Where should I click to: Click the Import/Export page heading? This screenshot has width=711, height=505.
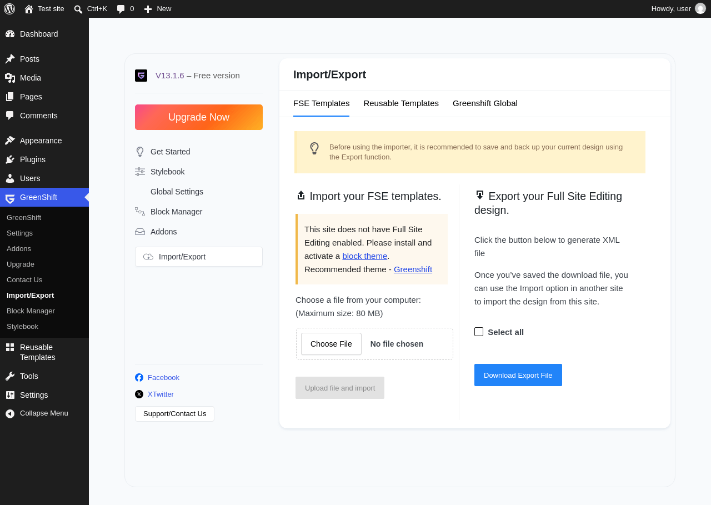tap(329, 74)
